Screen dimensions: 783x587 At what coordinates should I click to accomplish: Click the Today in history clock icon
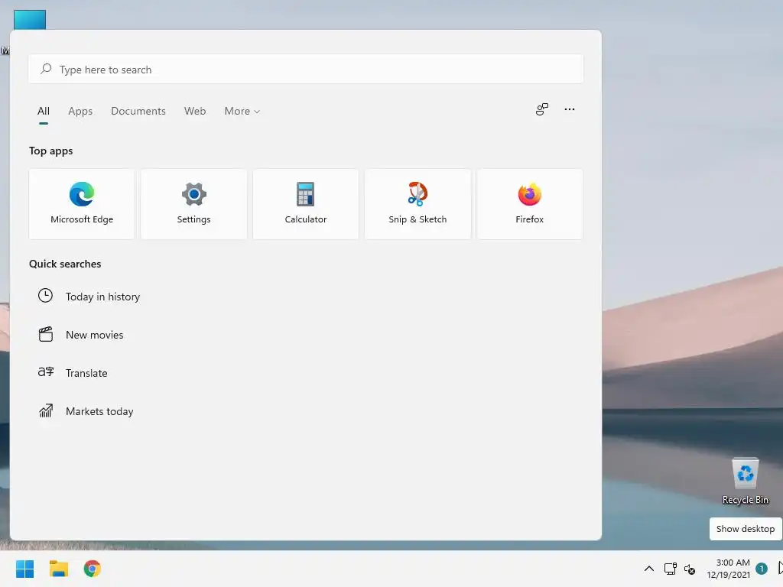tap(45, 296)
